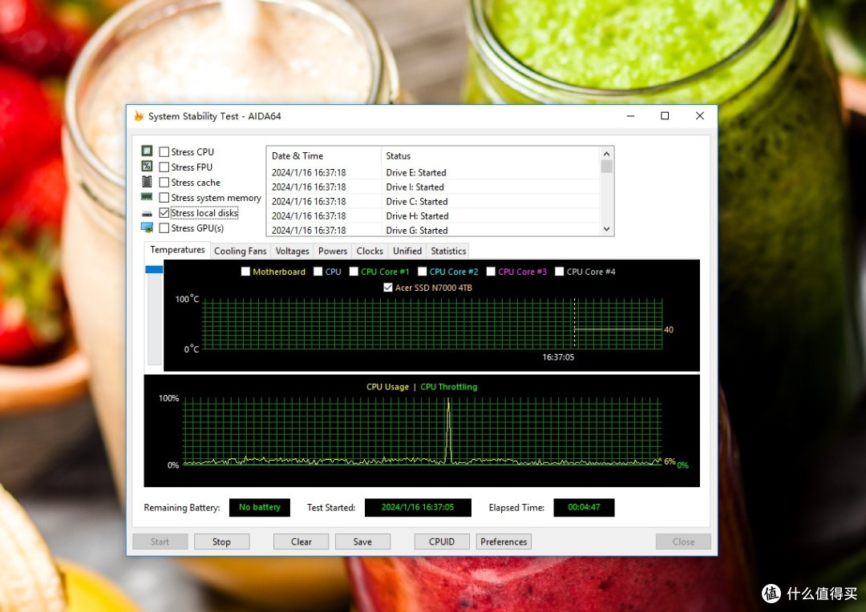Open the Statistics tab
This screenshot has width=866, height=612.
pos(448,251)
